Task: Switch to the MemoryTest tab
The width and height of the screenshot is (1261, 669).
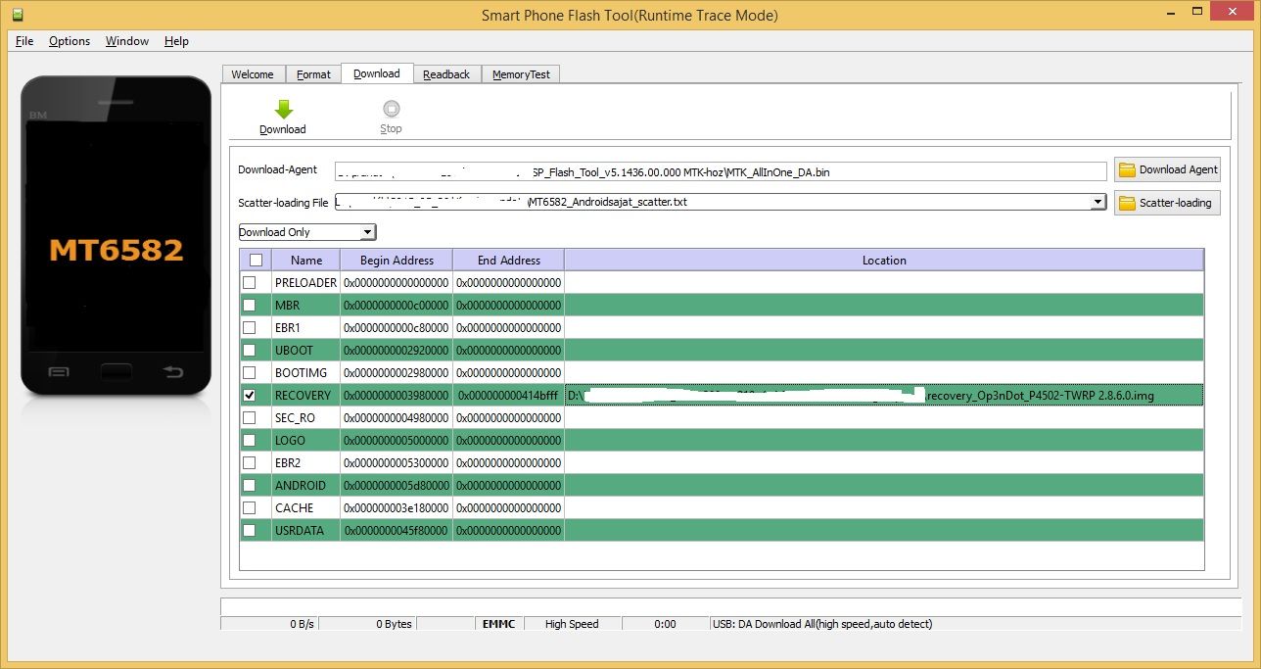Action: click(x=521, y=74)
